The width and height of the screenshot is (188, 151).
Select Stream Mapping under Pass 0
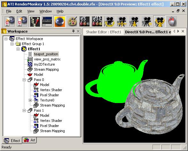tap(52, 105)
